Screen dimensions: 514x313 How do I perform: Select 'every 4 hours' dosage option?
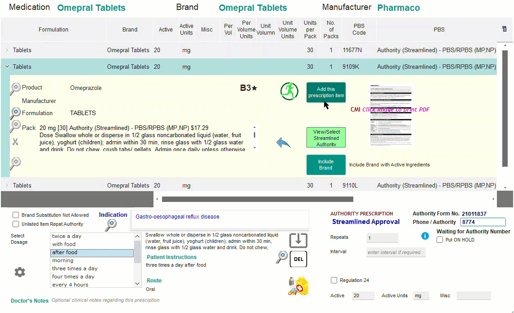[x=92, y=285]
